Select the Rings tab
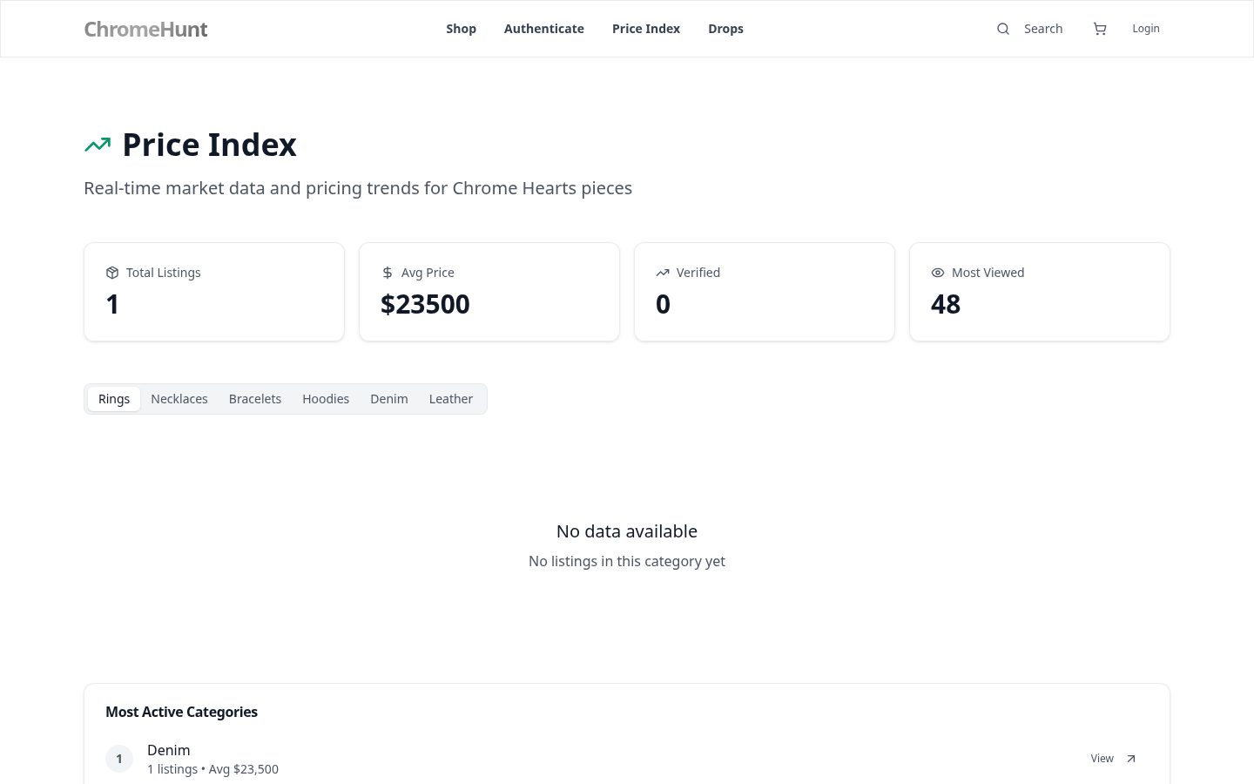 click(x=114, y=399)
